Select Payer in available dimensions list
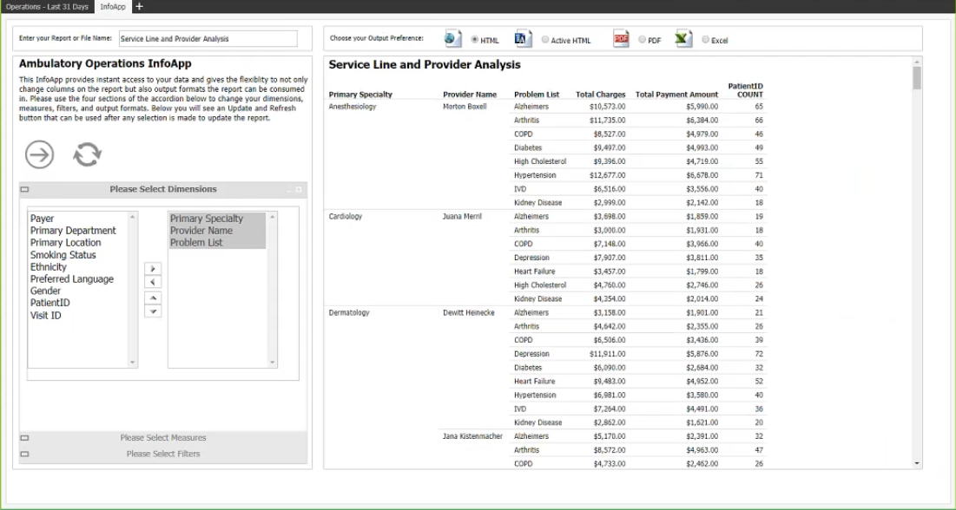The image size is (956, 510). pos(42,218)
